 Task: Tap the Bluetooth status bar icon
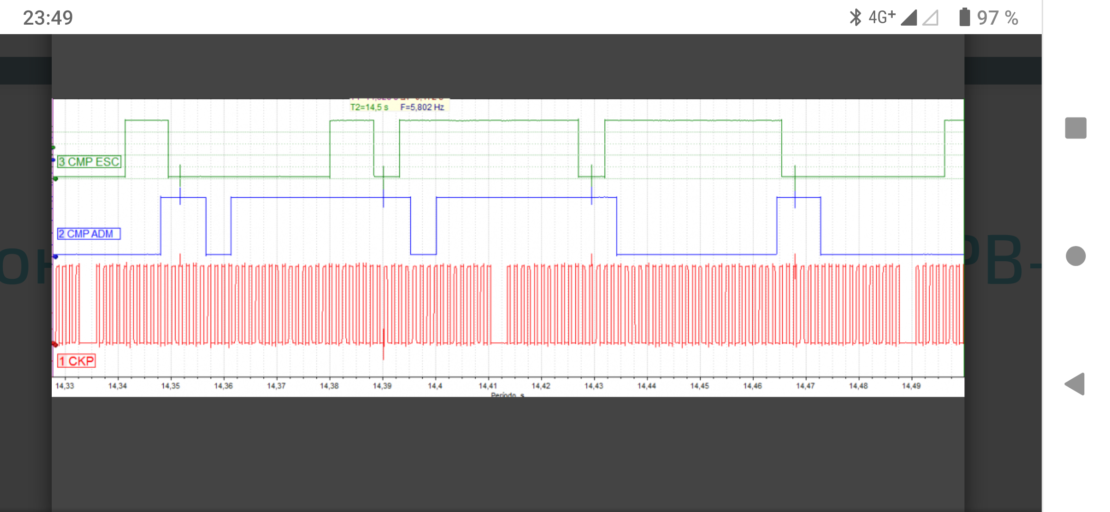(855, 18)
